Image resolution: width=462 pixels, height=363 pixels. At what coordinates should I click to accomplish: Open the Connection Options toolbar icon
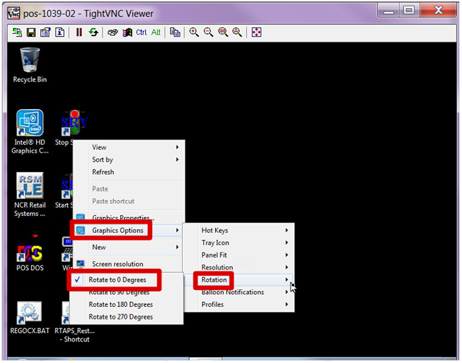[45, 32]
